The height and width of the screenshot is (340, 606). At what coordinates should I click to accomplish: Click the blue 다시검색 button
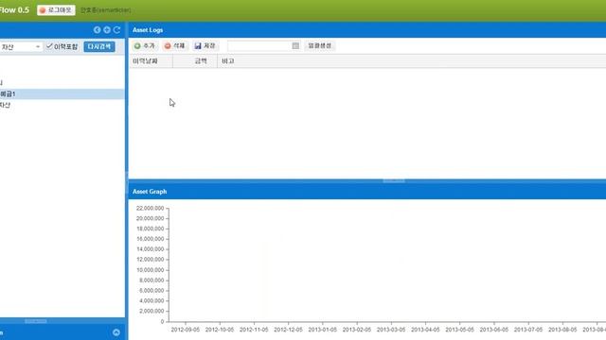point(99,46)
